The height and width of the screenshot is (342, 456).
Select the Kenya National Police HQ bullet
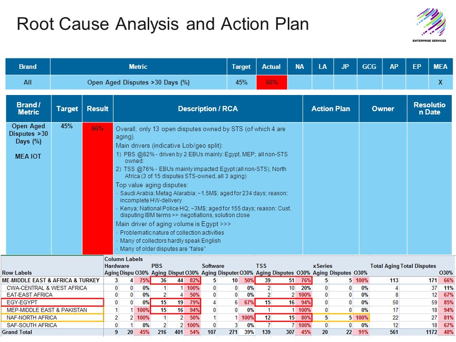204,212
